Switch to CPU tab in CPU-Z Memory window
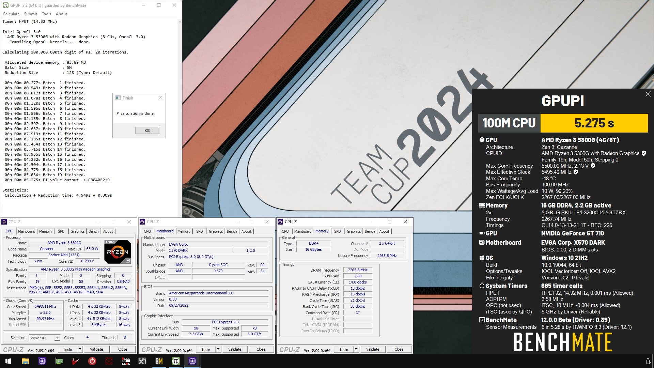The width and height of the screenshot is (654, 368). tap(285, 231)
